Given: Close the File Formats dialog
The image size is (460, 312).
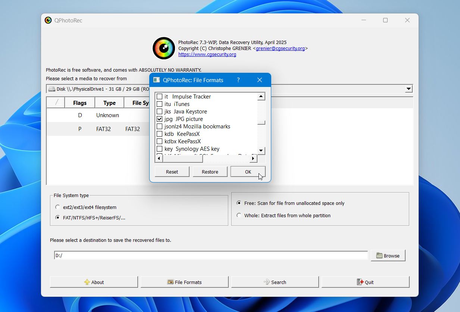Looking at the screenshot, I should (260, 80).
